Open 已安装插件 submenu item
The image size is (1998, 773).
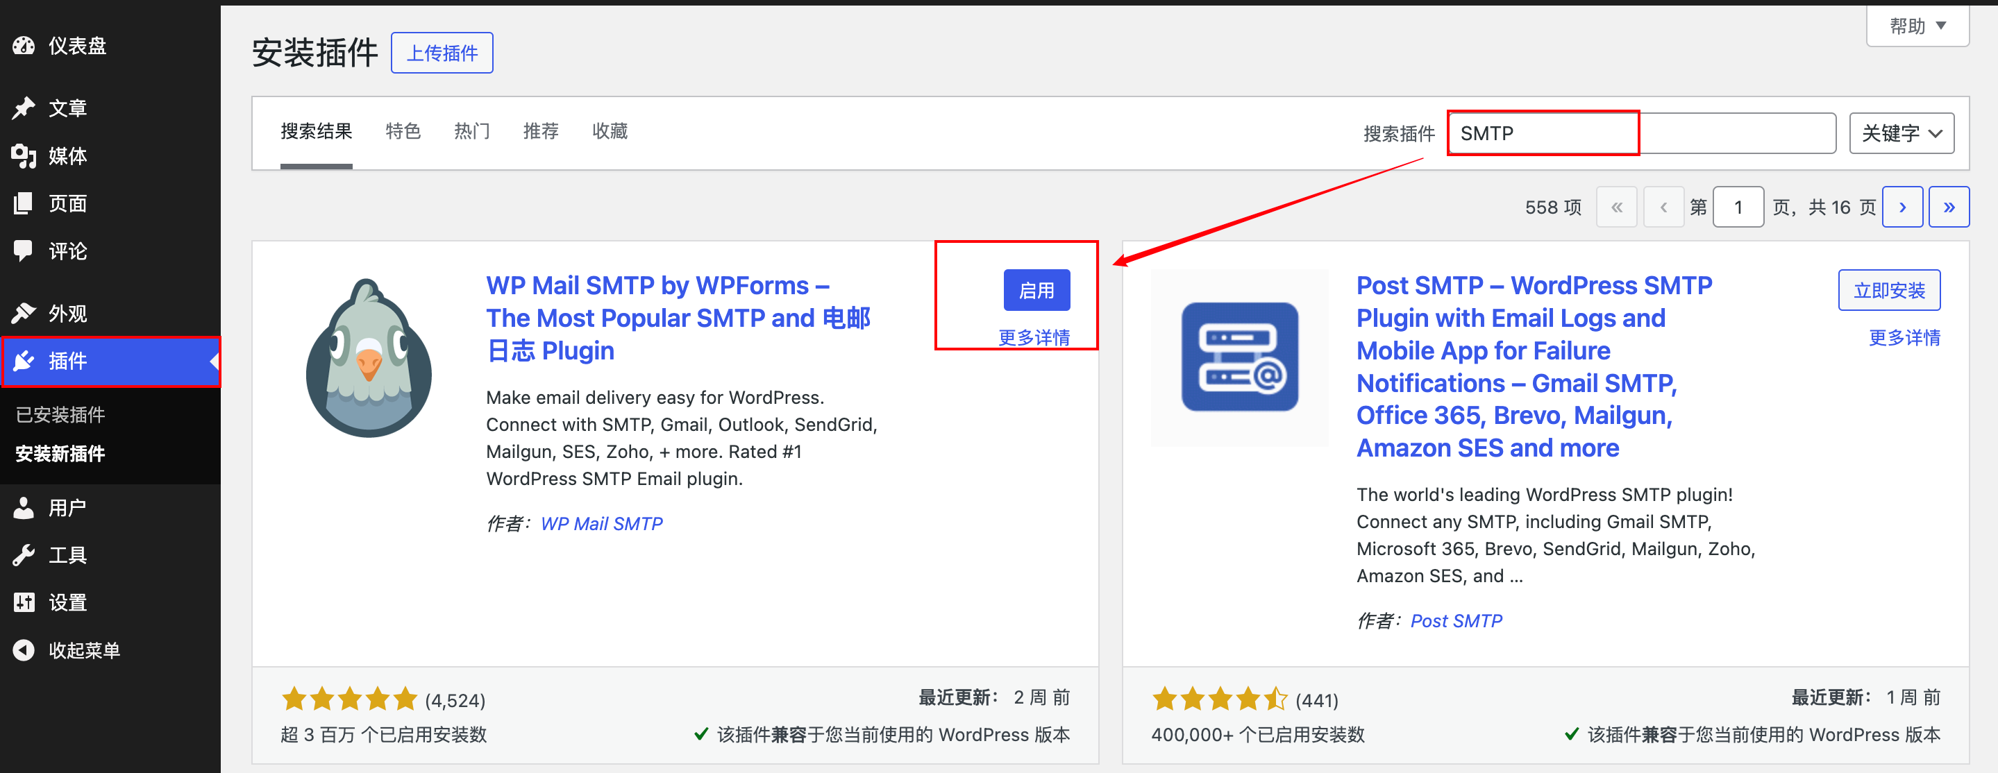pos(60,415)
